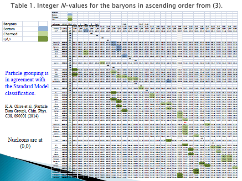Screen dimensions: 242x181
Task: Click the K.A. Olive Particle Data Group citation
Action: click(x=26, y=111)
